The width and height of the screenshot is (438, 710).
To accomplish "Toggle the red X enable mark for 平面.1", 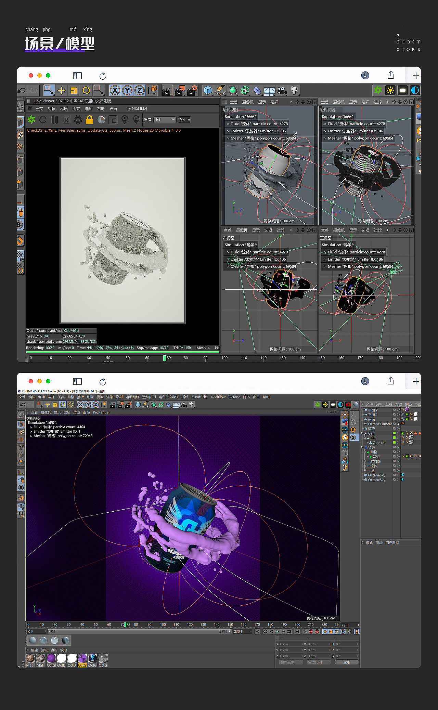I will point(399,415).
